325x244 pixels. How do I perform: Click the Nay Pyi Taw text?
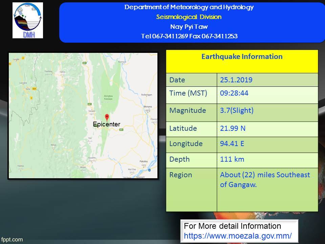pyautogui.click(x=189, y=26)
